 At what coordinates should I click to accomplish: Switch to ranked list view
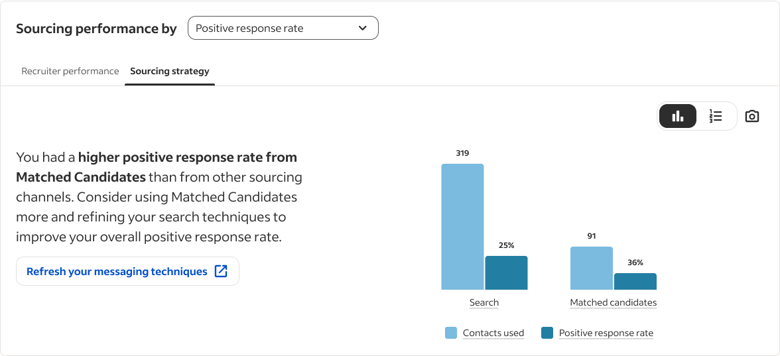(x=715, y=117)
